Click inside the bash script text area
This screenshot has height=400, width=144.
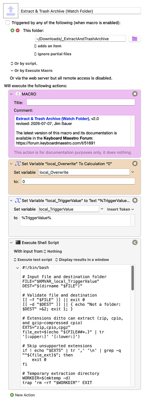click(x=76, y=325)
